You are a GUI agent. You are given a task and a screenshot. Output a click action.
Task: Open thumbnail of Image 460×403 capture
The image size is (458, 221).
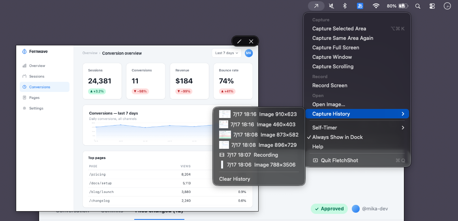point(223,124)
